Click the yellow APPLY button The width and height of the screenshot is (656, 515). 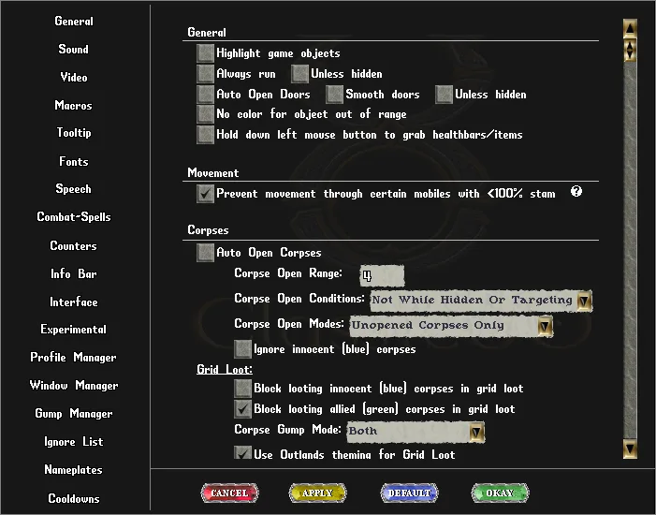(317, 493)
